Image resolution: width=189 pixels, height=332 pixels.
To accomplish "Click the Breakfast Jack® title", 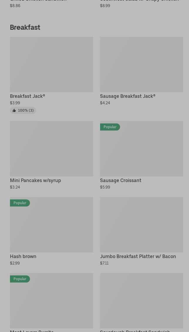I will pos(28,96).
